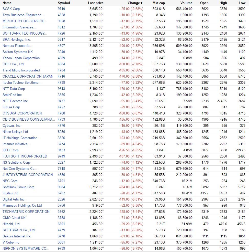Open Soliton Systems KK link
Screen dimensions: 249x252
(17, 52)
